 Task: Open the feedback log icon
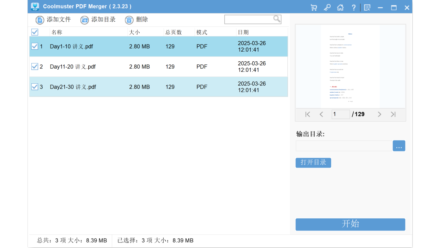[367, 7]
